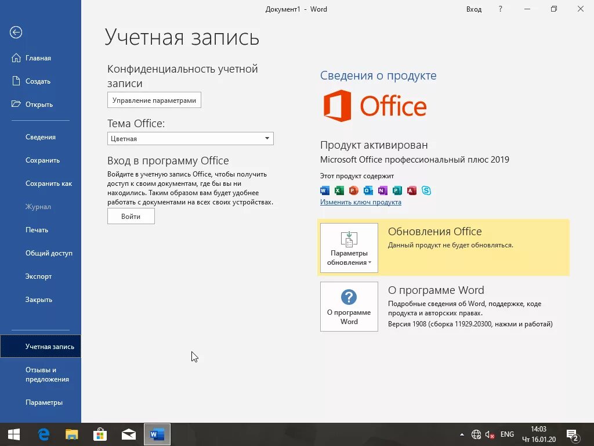Open Параметры at the bottom of sidebar
This screenshot has height=446, width=594.
point(41,402)
